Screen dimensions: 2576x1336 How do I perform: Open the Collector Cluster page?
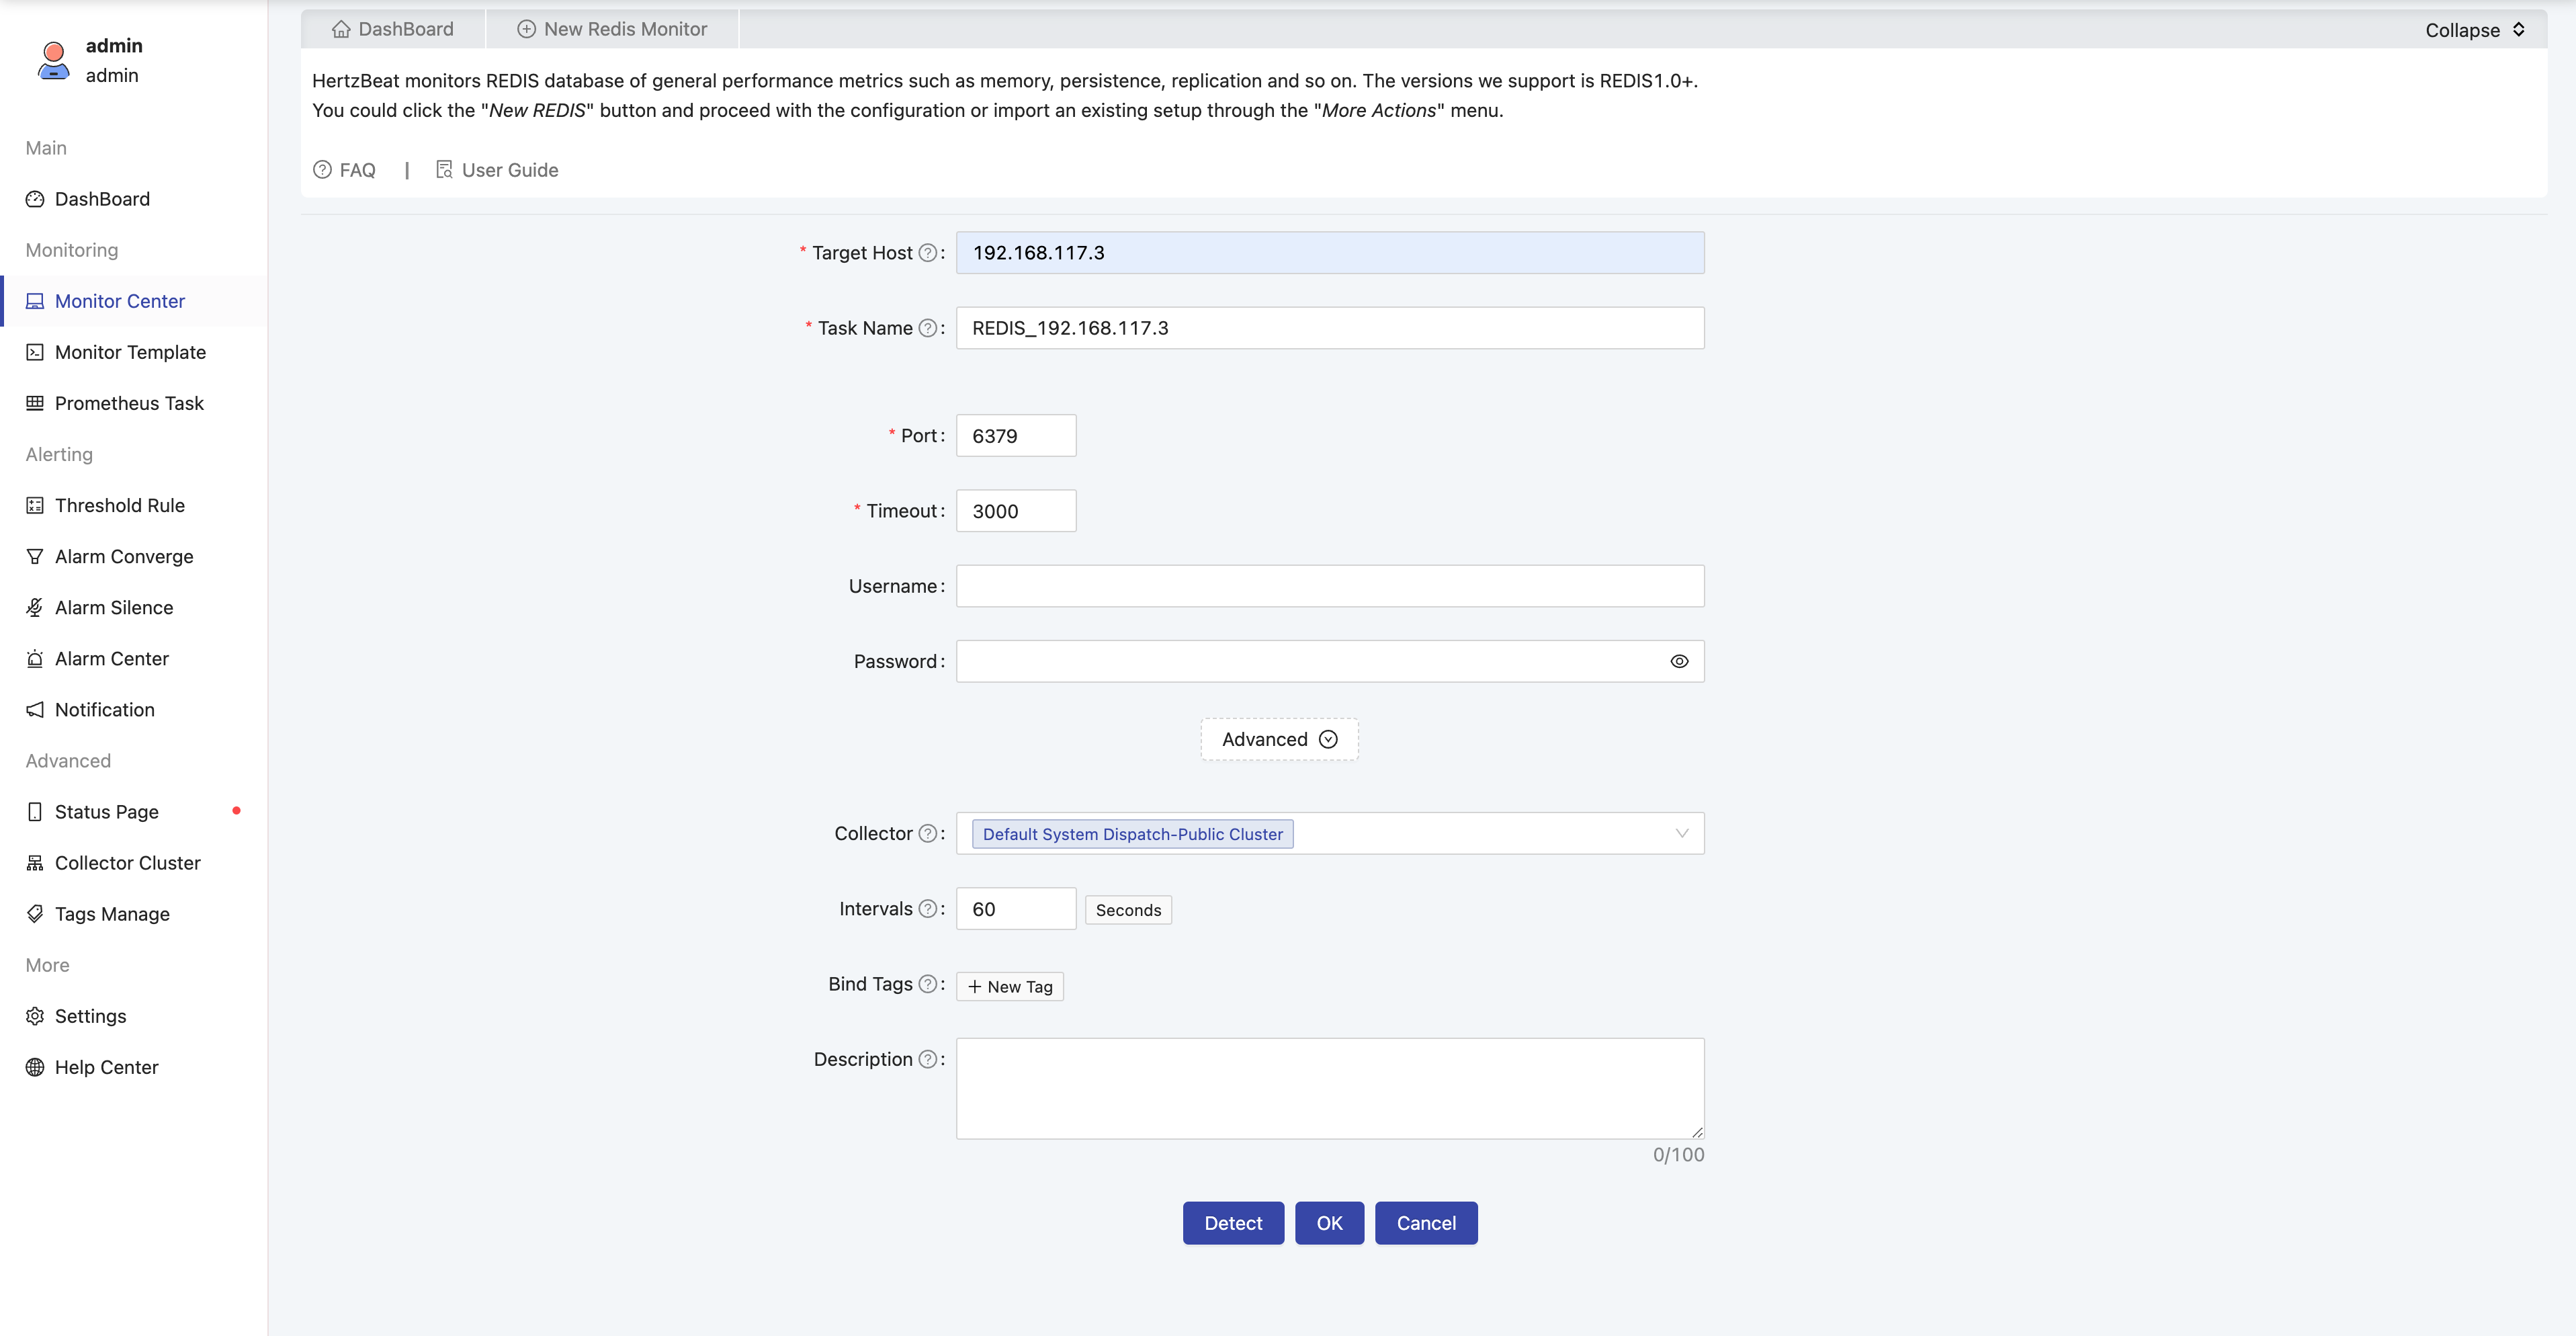[x=127, y=862]
